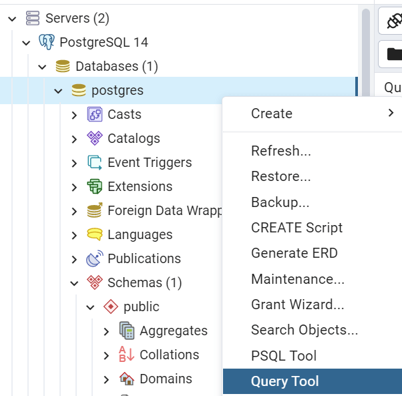Click the Aggregates calculator icon
This screenshot has width=402, height=396.
tap(127, 331)
